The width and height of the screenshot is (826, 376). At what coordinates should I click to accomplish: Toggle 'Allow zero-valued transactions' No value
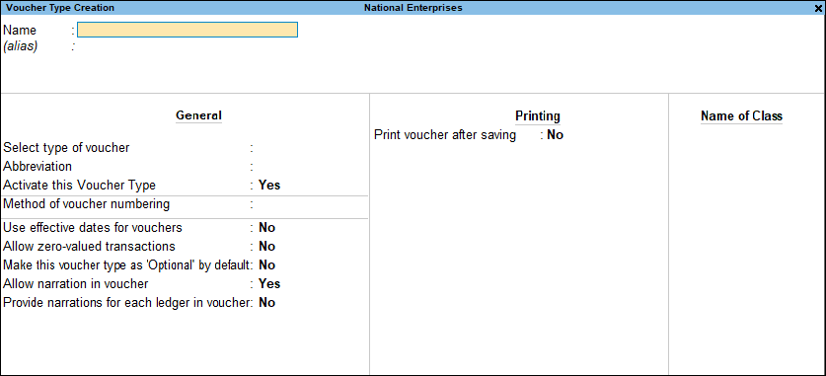[267, 247]
